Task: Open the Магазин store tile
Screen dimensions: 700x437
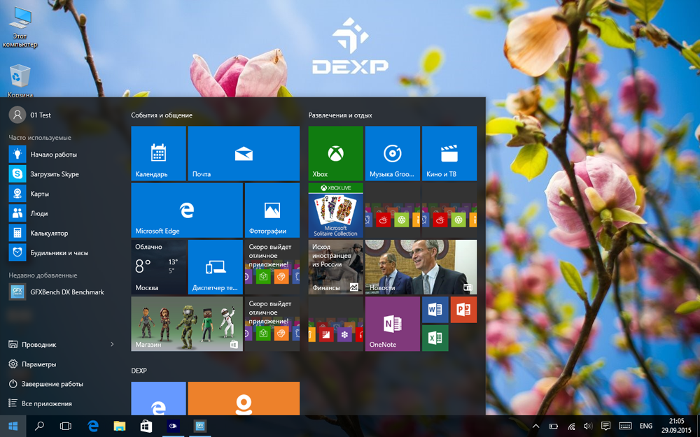Action: coord(187,324)
